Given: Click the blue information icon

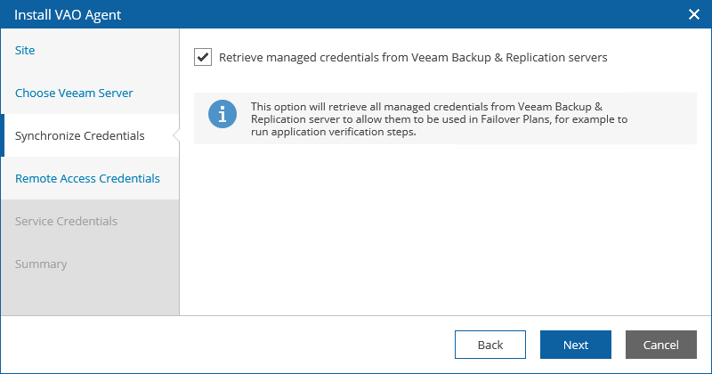Looking at the screenshot, I should [222, 114].
